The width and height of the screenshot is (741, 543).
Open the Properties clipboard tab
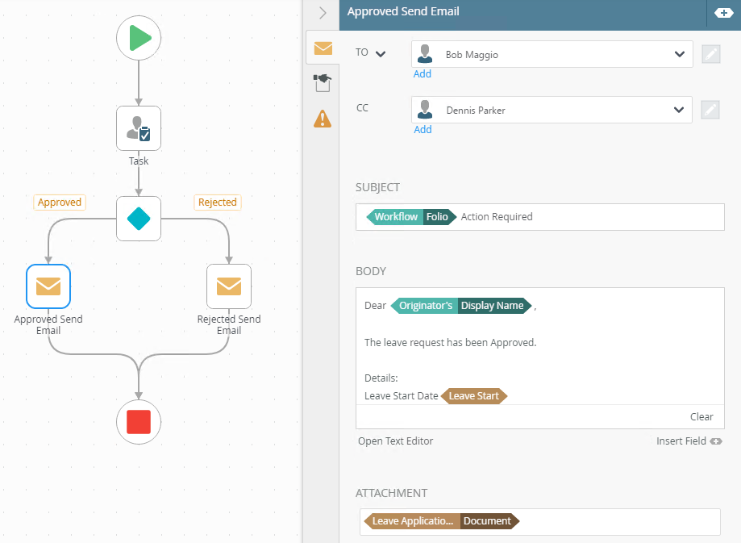(x=323, y=83)
